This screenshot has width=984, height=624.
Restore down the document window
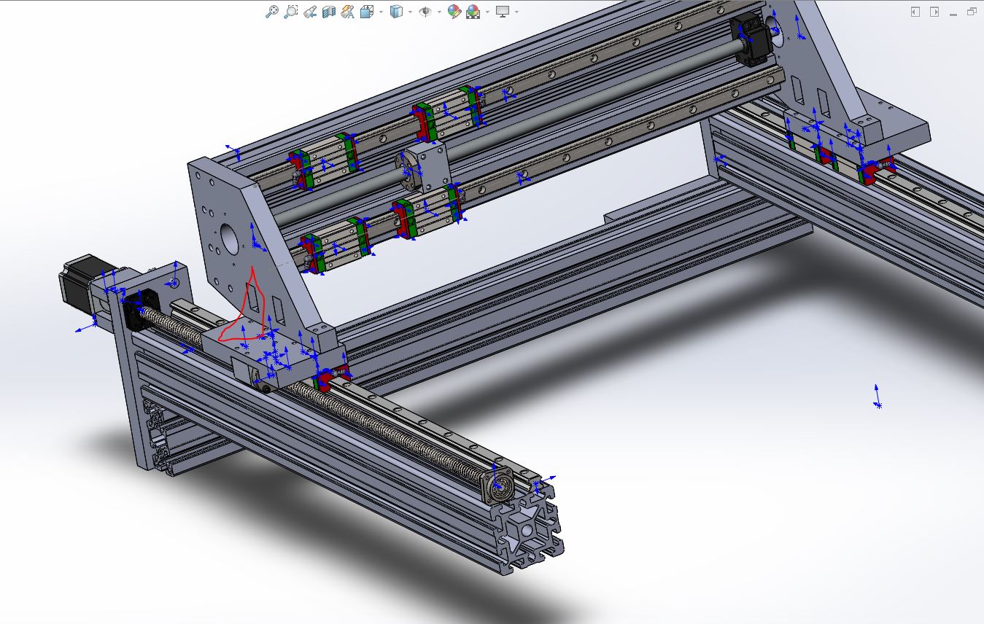tap(972, 12)
